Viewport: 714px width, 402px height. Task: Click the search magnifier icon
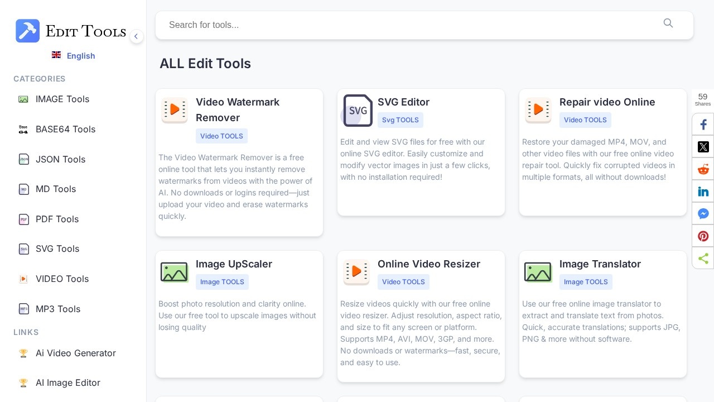point(668,23)
